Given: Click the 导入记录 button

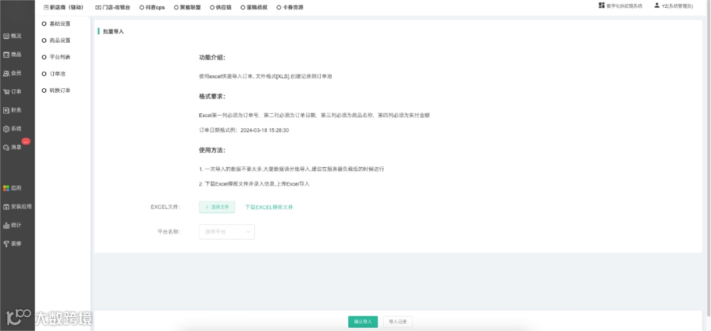Looking at the screenshot, I should pos(398,322).
